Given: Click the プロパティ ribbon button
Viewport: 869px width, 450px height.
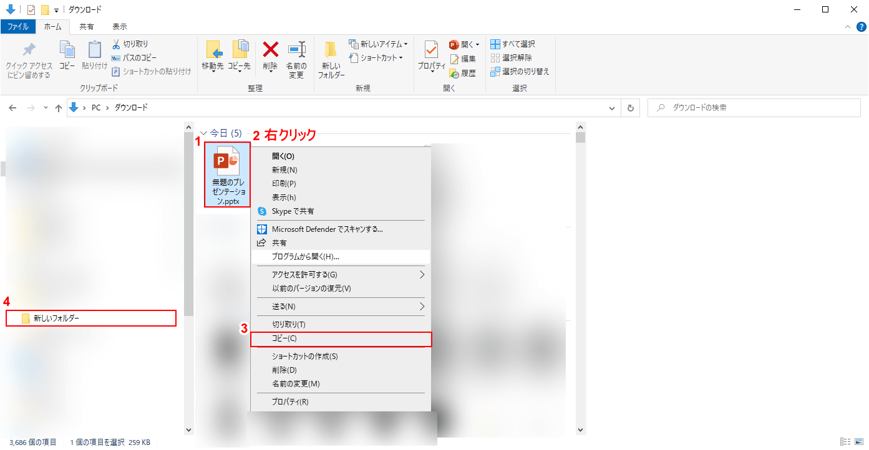Looking at the screenshot, I should point(431,55).
